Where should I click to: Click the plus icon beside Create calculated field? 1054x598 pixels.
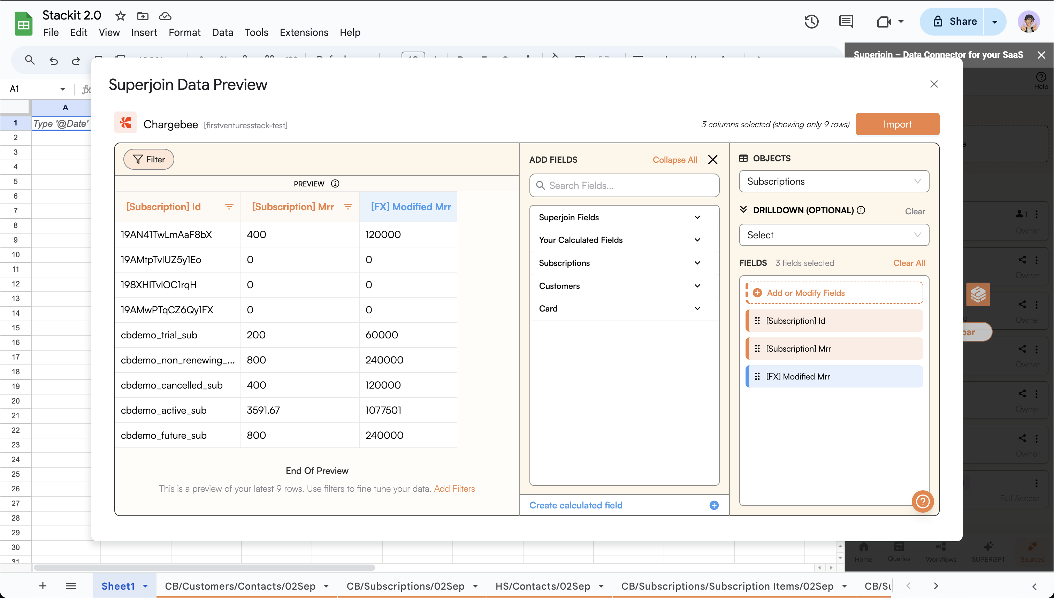pos(714,505)
